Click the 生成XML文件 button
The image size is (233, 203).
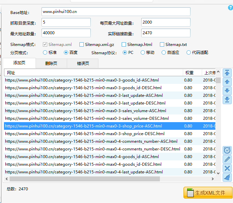click(208, 193)
